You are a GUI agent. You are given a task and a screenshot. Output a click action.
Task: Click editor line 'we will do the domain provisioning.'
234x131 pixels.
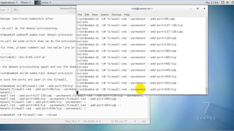[x=29, y=28]
